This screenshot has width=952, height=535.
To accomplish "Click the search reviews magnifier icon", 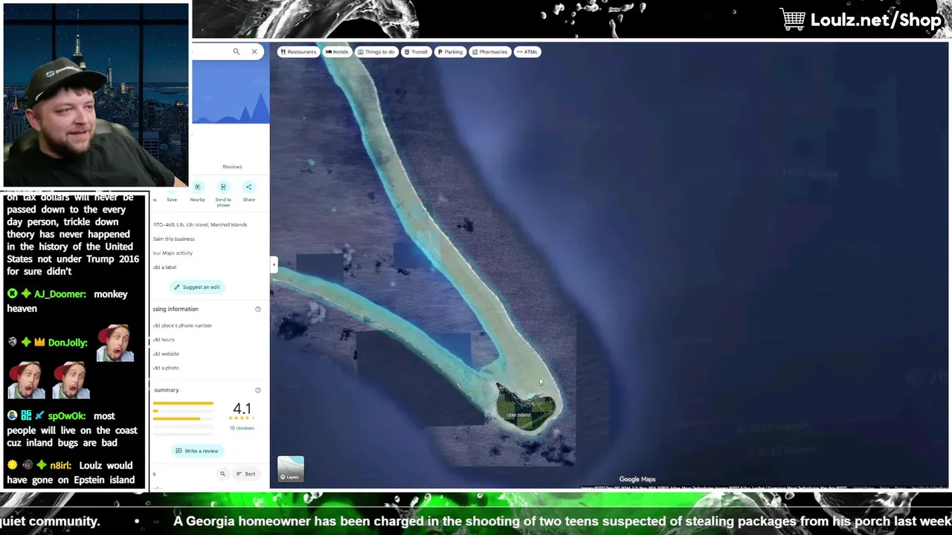I will pos(222,473).
